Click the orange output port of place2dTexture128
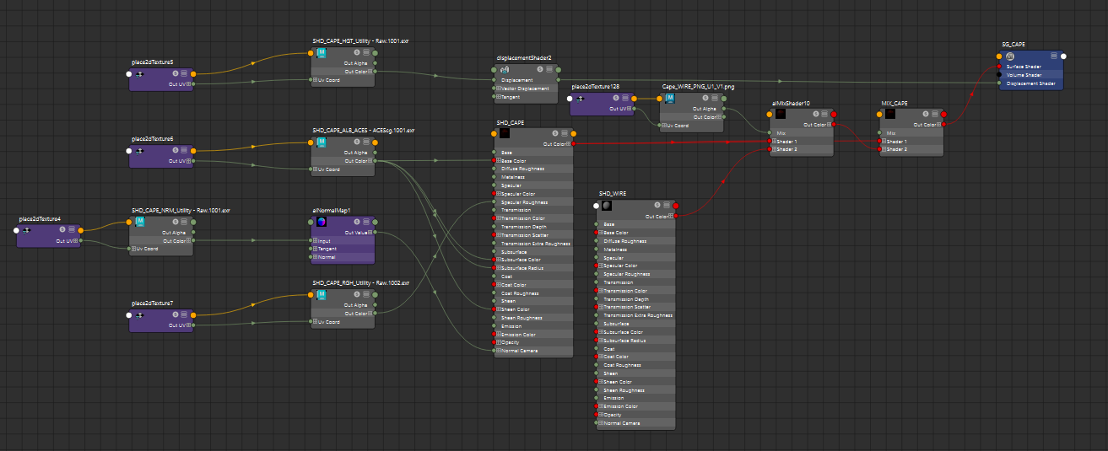This screenshot has height=451, width=1108. [635, 99]
